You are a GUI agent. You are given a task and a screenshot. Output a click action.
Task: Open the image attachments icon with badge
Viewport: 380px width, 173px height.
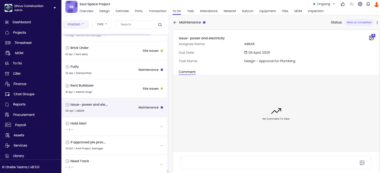pyautogui.click(x=371, y=38)
